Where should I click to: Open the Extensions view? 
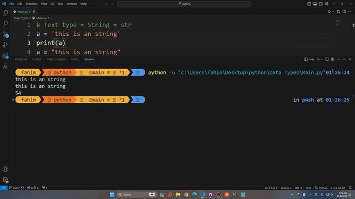[x=6, y=55]
